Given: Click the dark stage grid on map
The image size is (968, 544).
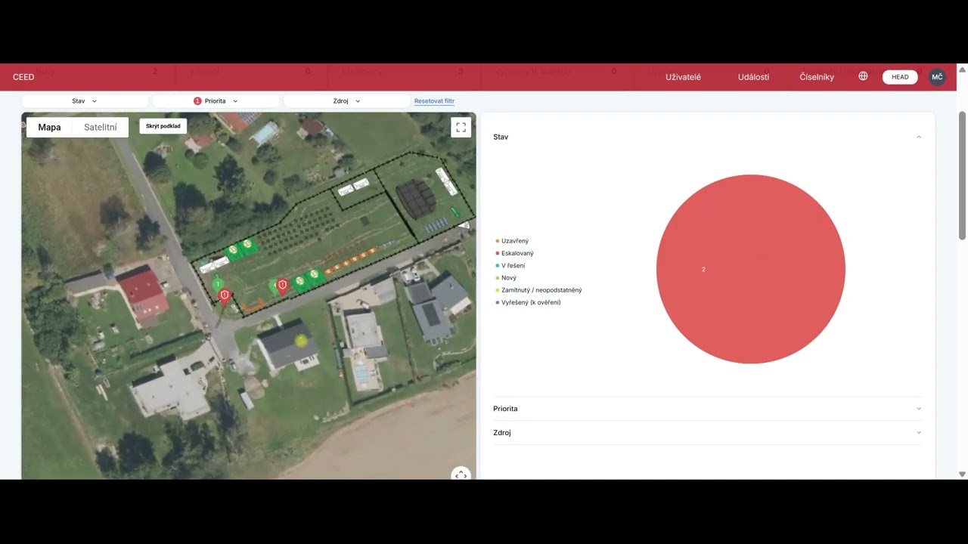Looking at the screenshot, I should pyautogui.click(x=415, y=198).
